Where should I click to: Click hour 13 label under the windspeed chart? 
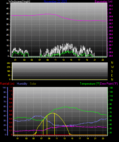pyautogui.click(x=63, y=60)
